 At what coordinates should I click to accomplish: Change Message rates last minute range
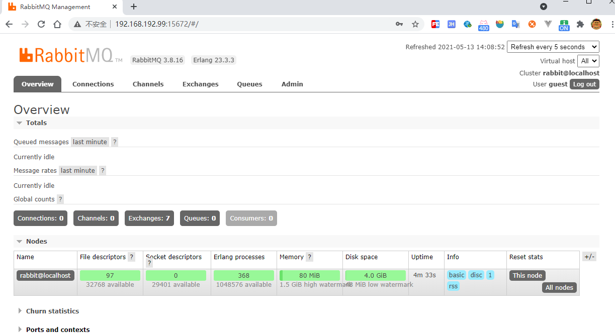78,171
